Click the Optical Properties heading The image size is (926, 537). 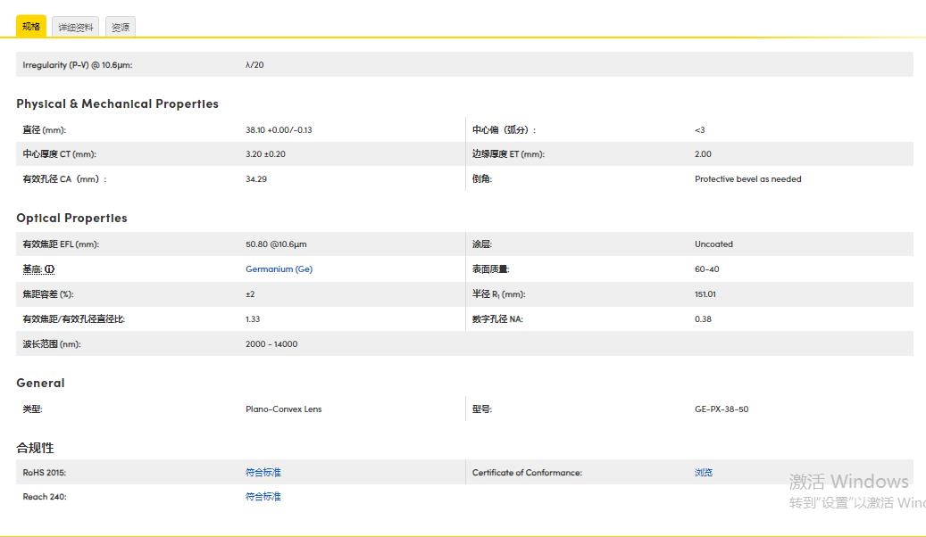(x=71, y=218)
